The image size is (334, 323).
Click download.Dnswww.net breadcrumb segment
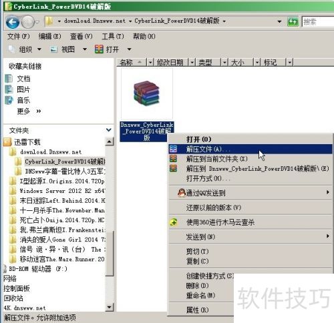pyautogui.click(x=95, y=21)
